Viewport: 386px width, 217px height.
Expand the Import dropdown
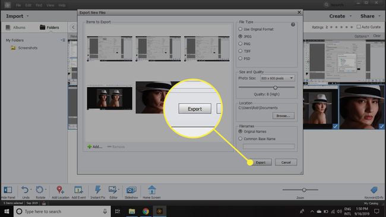click(27, 16)
